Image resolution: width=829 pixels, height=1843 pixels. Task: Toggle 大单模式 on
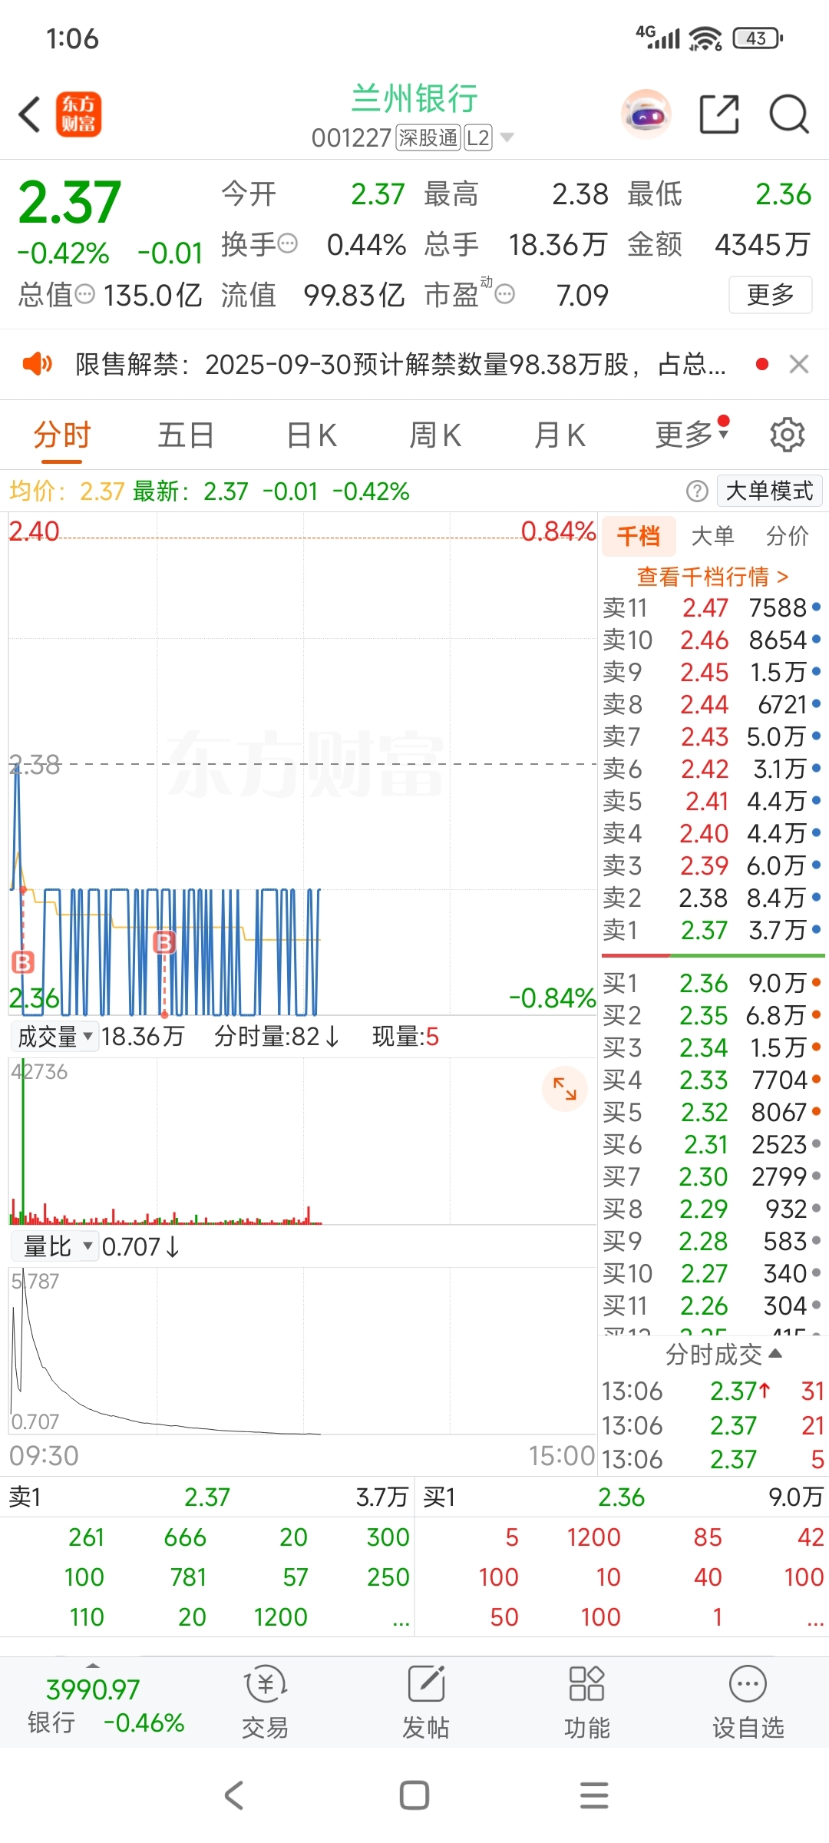click(769, 491)
